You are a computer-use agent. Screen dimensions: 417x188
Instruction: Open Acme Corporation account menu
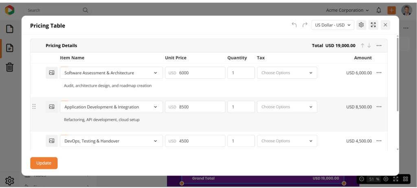point(347,10)
